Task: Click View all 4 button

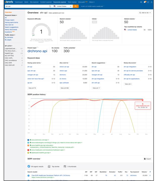Action: (128, 84)
